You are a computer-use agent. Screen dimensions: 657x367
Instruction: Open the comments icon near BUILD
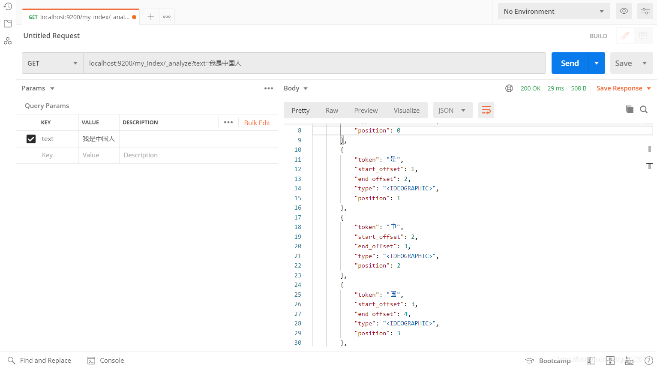643,36
